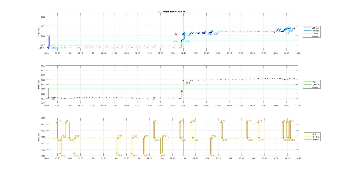Click the title 'G&C motor data for dive 752'
This screenshot has width=354, height=175.
172,12
